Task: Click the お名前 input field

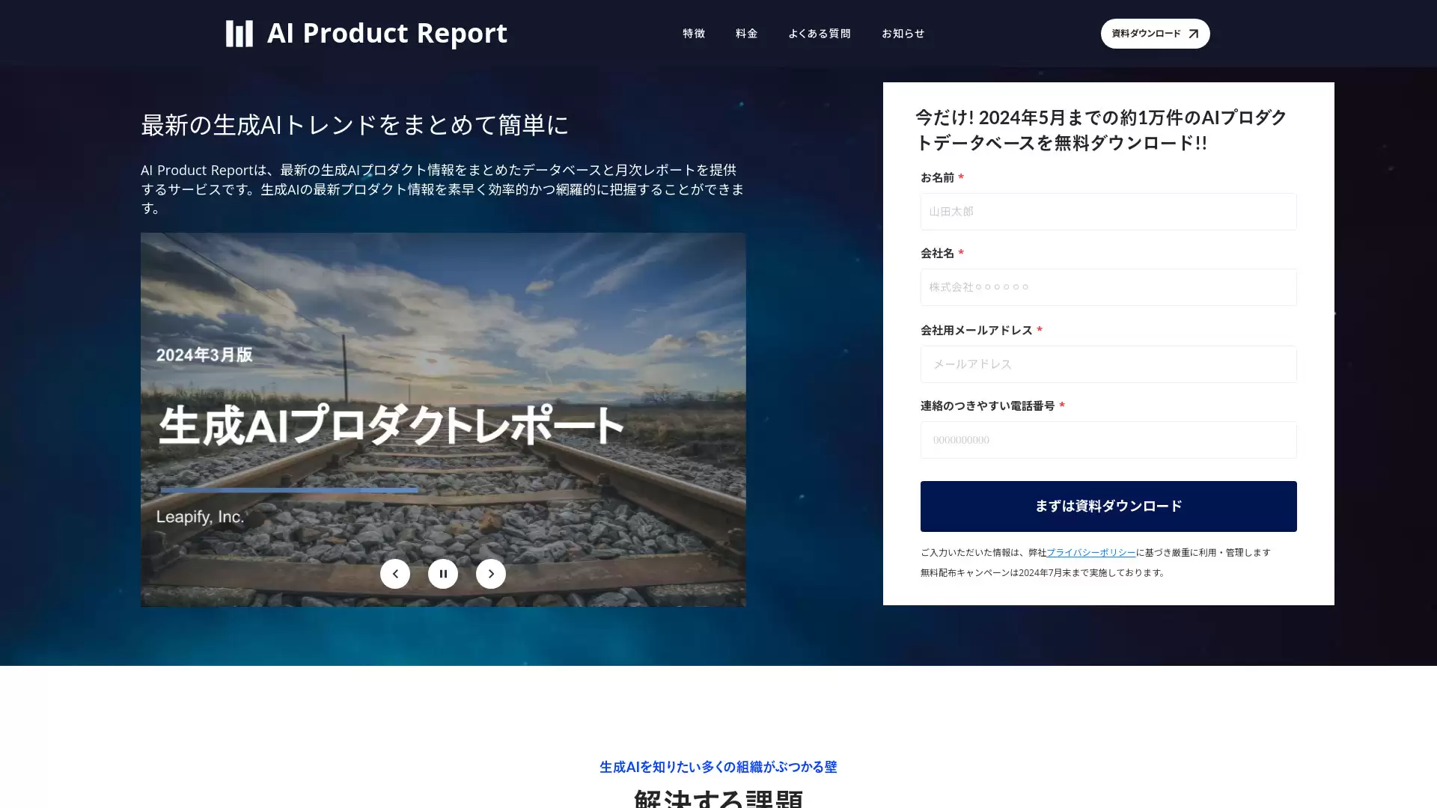Action: (1108, 212)
